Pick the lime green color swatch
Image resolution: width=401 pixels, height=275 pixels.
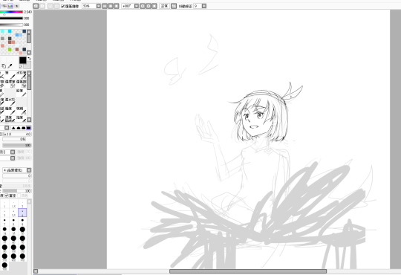tap(10, 49)
